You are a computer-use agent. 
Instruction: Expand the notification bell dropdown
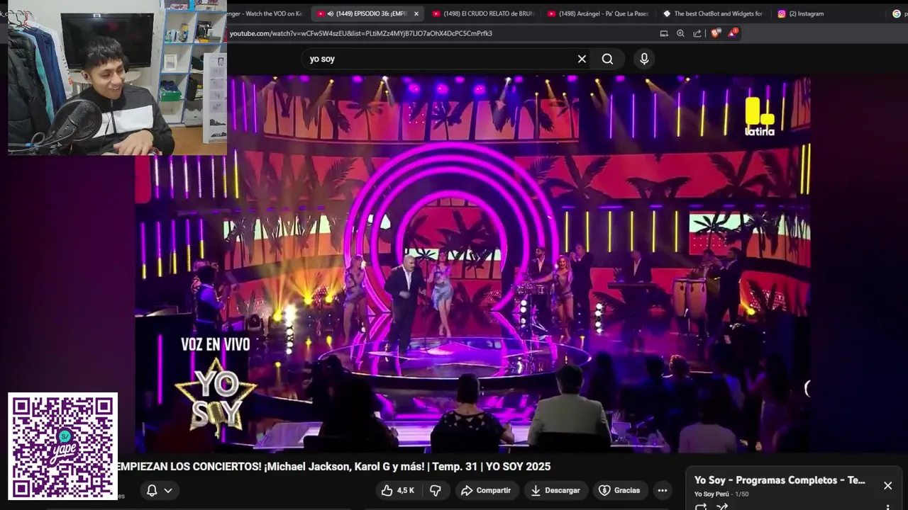pyautogui.click(x=160, y=490)
